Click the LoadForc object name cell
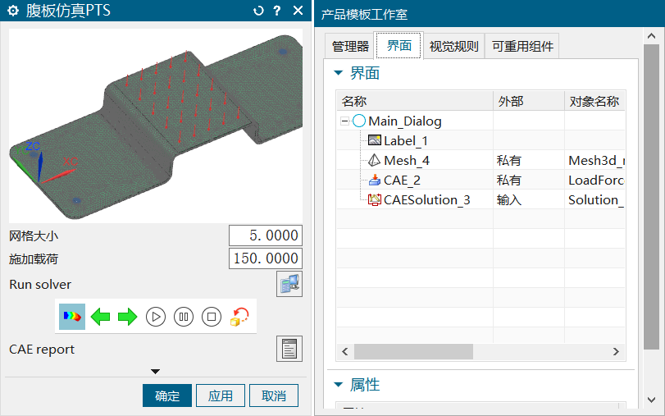This screenshot has height=416, width=665. tap(594, 180)
